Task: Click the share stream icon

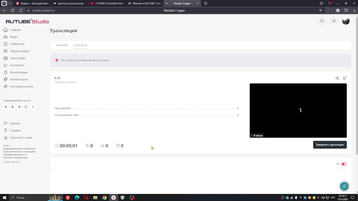Action: click(337, 78)
